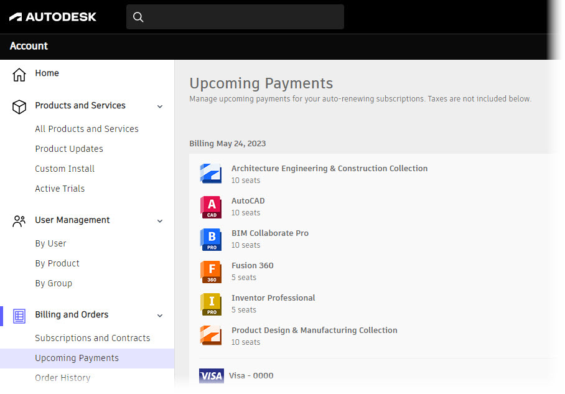The height and width of the screenshot is (394, 565).
Task: Click the search magnifier icon
Action: [138, 17]
